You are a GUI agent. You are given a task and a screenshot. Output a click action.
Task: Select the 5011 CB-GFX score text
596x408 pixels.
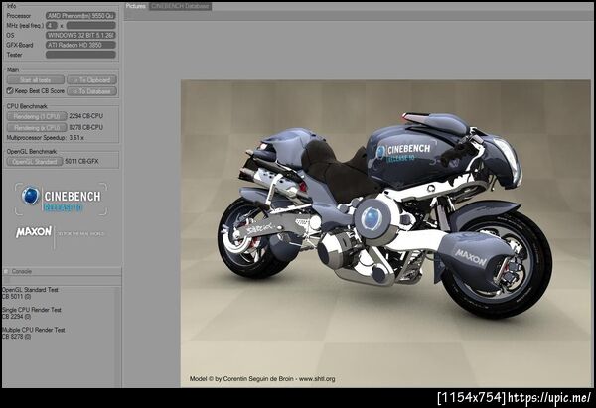point(81,162)
